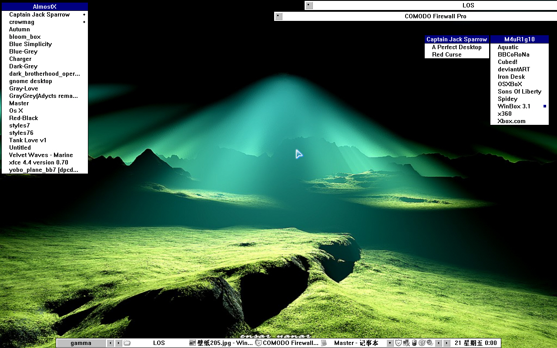This screenshot has width=557, height=348.
Task: Select Velvet Waves - Marine from AlmostX menu
Action: pyautogui.click(x=41, y=155)
